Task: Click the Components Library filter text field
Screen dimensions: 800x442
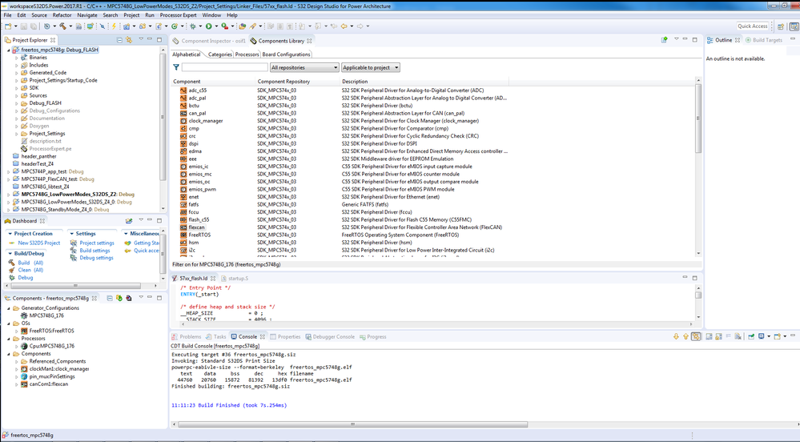Action: click(224, 67)
